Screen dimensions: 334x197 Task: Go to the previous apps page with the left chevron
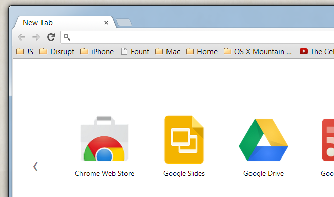[x=35, y=167]
